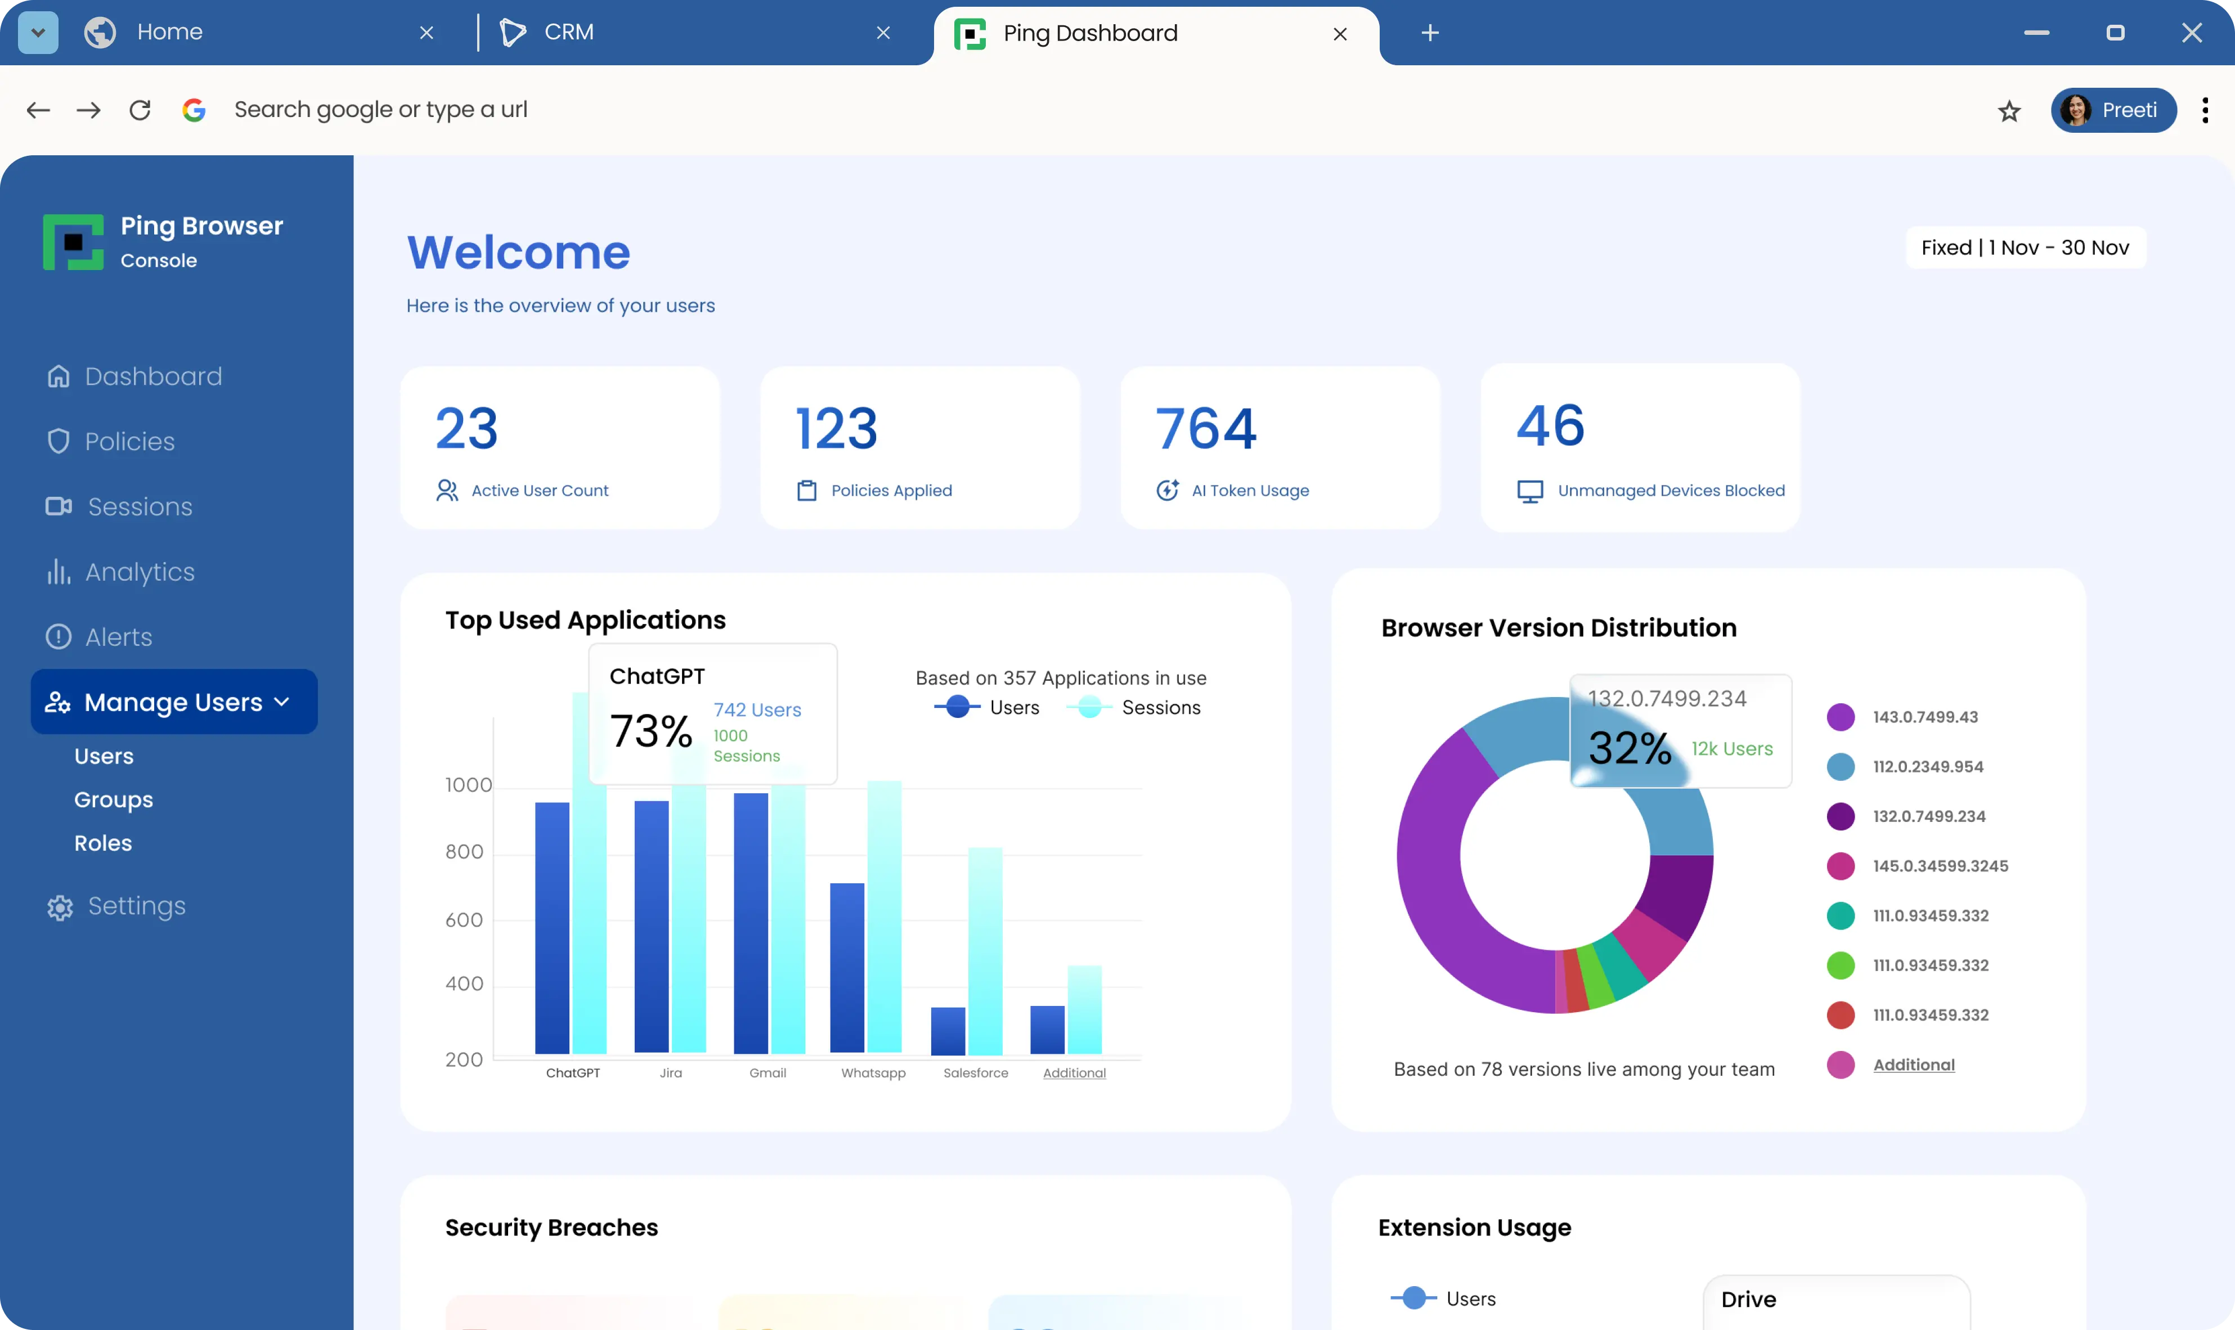Open Settings gear icon in sidebar
This screenshot has width=2235, height=1330.
(x=60, y=907)
